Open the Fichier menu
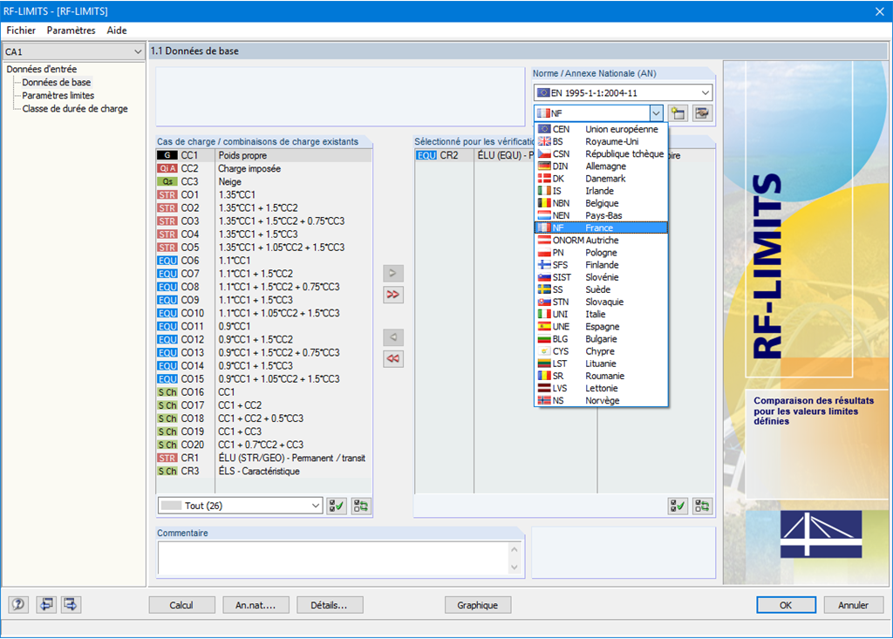 point(21,31)
